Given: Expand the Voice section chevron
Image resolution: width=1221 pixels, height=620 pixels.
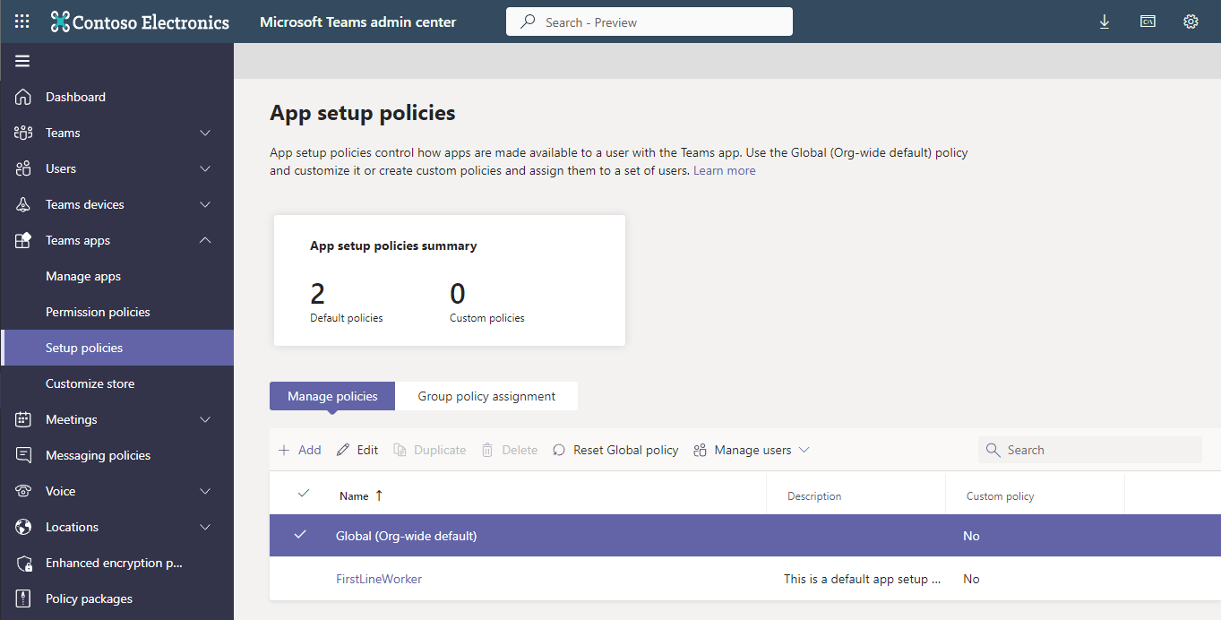Looking at the screenshot, I should [205, 491].
